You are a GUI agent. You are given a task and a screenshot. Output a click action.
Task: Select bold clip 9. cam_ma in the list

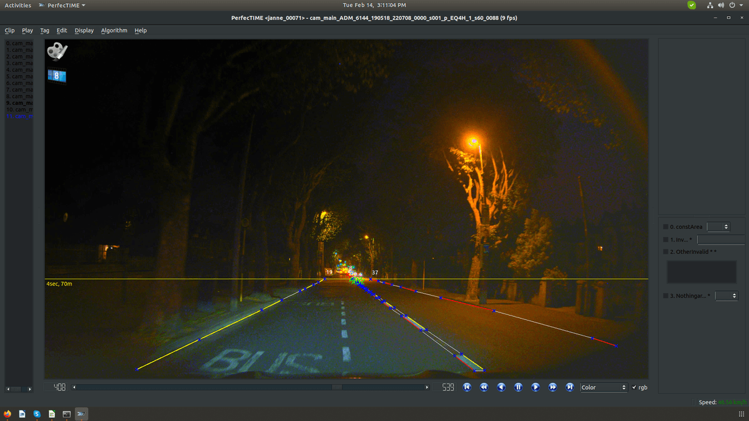(x=19, y=103)
